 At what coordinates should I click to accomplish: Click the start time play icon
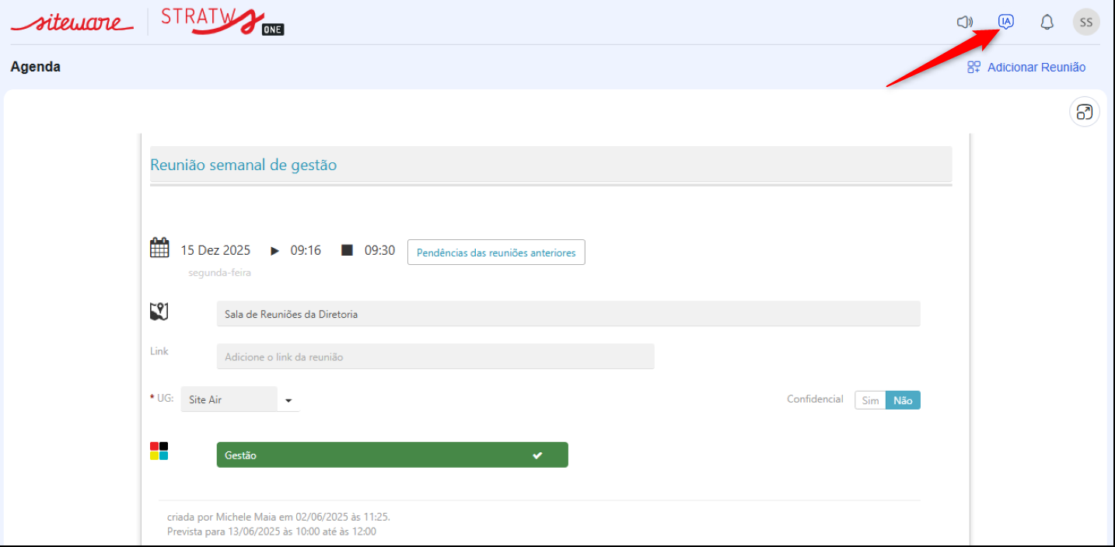click(x=274, y=251)
